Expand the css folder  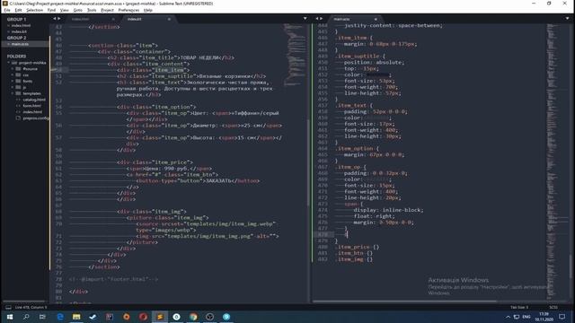pyautogui.click(x=13, y=75)
